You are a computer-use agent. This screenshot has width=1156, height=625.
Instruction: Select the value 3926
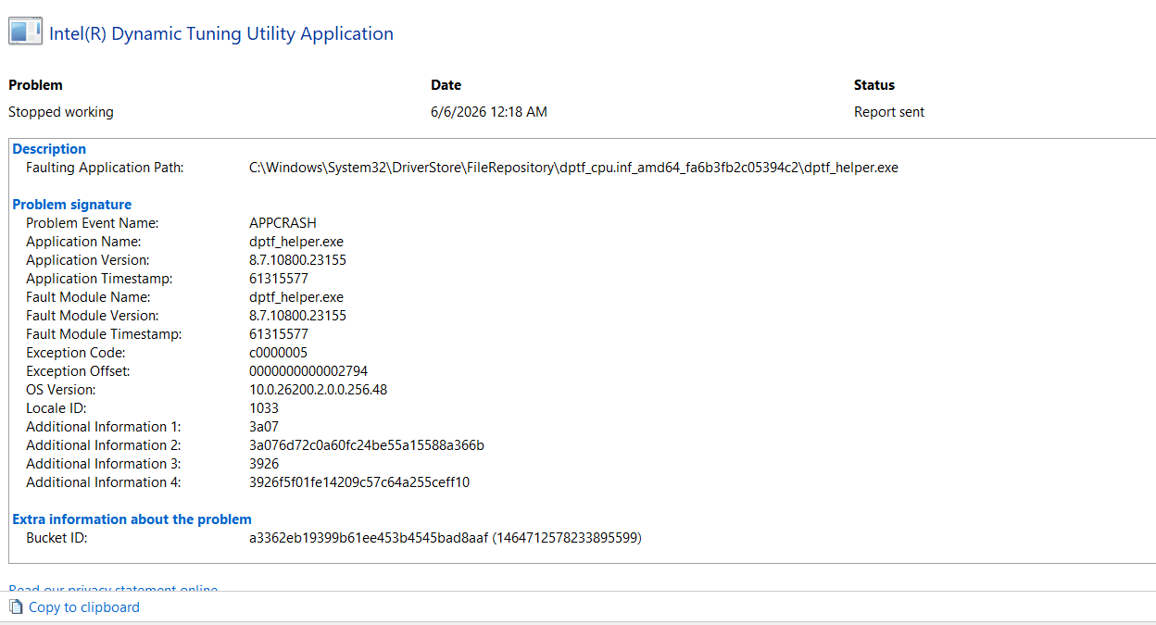264,464
